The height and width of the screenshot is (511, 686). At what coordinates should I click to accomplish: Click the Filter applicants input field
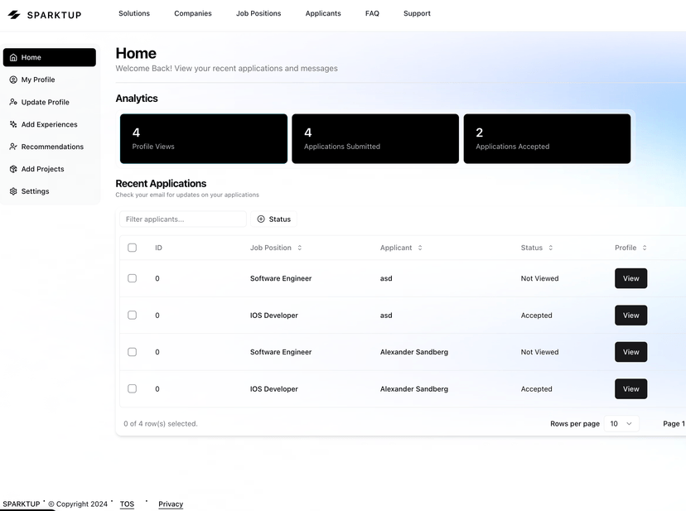coord(183,219)
